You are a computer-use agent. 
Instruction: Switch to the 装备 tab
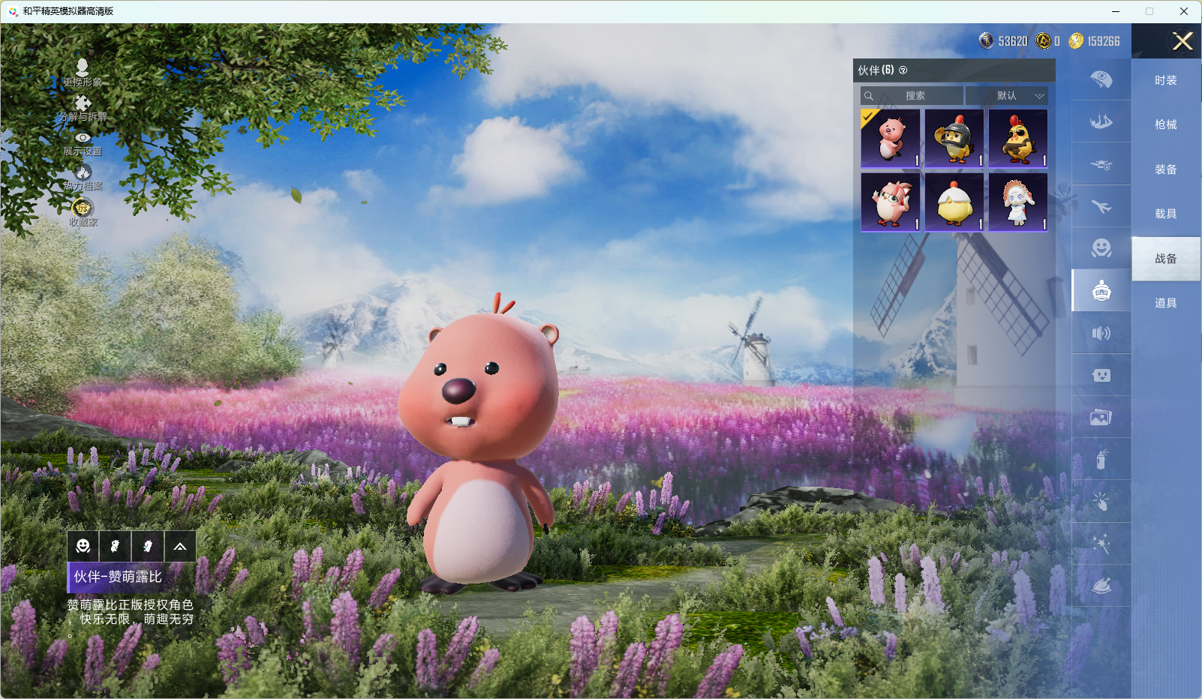pyautogui.click(x=1166, y=169)
